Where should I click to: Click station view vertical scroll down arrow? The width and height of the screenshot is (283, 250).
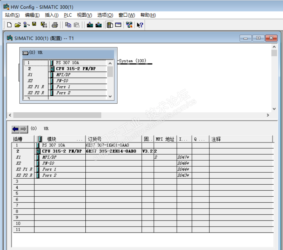[x=274, y=109]
